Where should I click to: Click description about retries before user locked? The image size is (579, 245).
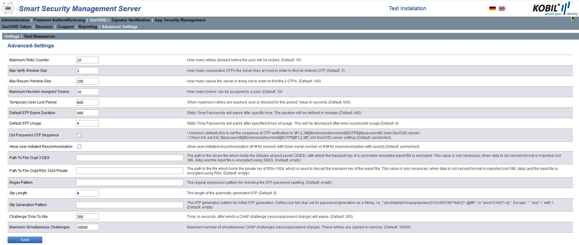244,60
